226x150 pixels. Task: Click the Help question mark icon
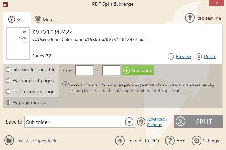click(170, 140)
